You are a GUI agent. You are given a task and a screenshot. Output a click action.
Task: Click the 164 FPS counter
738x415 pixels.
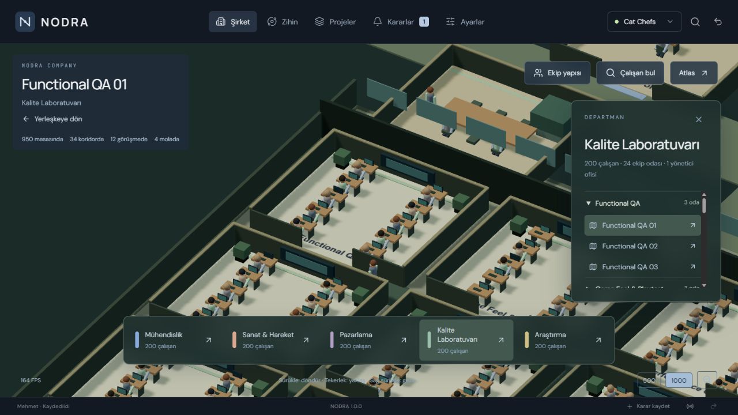(x=31, y=380)
